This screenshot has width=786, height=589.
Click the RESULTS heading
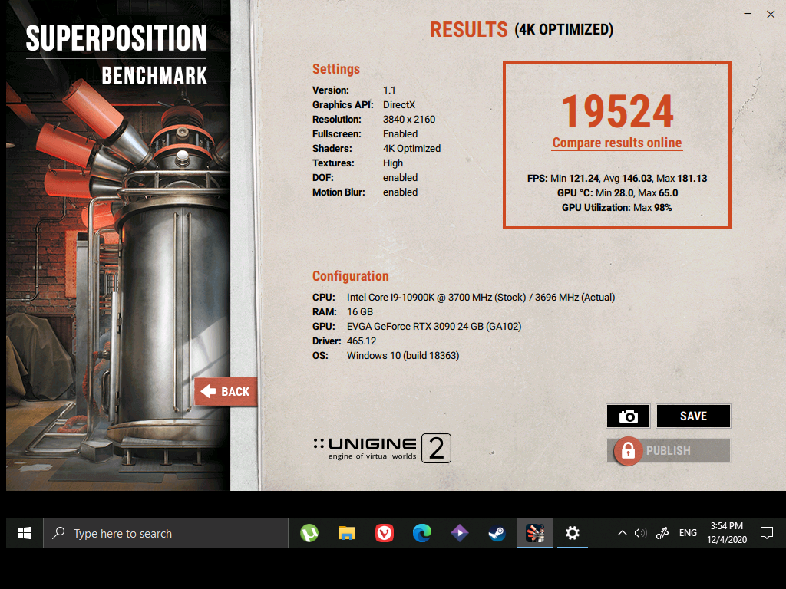469,30
